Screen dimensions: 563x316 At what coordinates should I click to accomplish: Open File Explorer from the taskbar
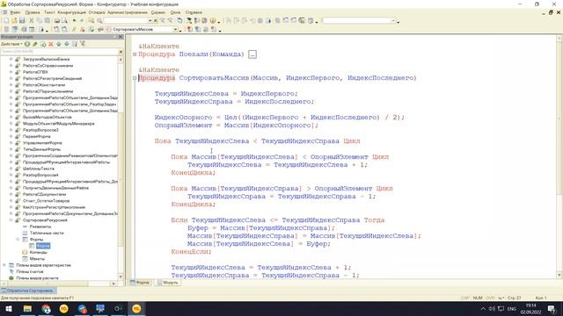tap(27, 308)
